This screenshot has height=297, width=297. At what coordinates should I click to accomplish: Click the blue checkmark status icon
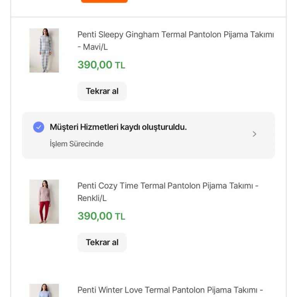(x=39, y=127)
